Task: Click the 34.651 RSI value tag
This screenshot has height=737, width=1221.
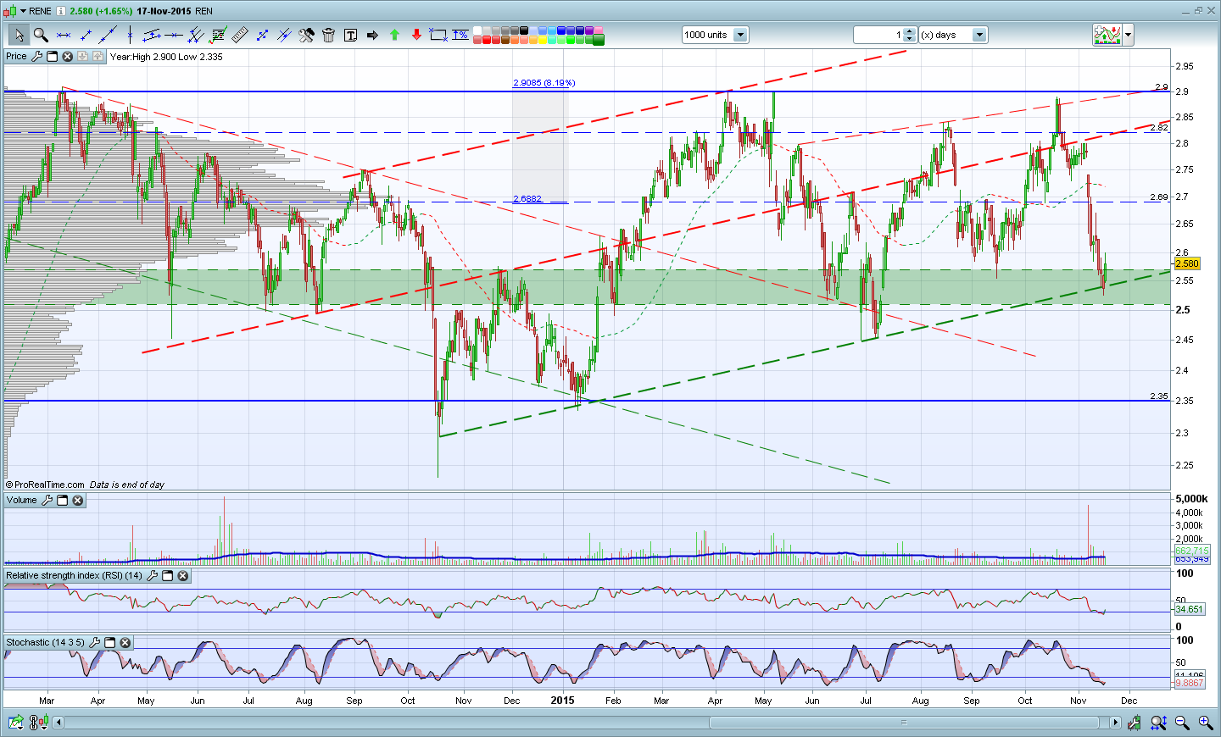Action: tap(1189, 609)
